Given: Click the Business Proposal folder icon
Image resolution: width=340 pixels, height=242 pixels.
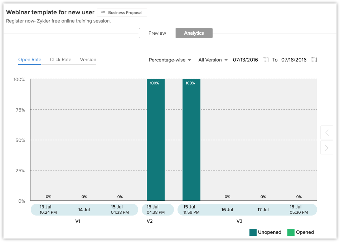Looking at the screenshot, I should click(x=103, y=13).
